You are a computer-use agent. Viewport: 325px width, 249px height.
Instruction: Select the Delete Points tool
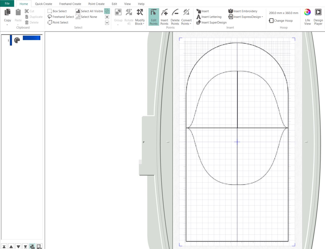(x=175, y=17)
